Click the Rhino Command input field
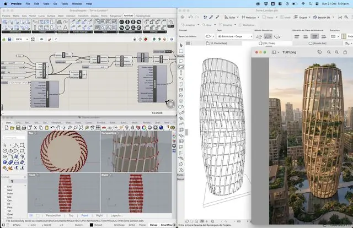This screenshot has width=353, height=228. tap(14, 137)
